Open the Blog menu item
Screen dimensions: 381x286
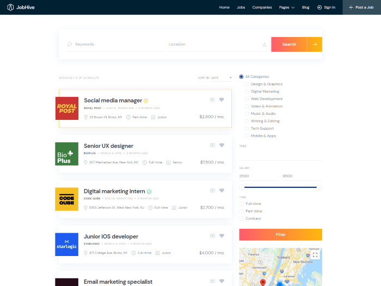click(x=306, y=7)
